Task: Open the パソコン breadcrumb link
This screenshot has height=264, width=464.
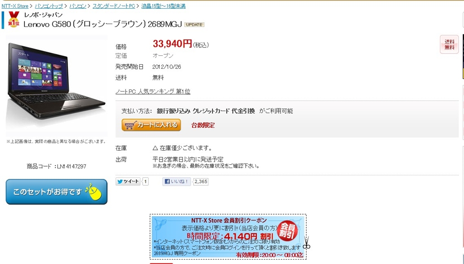Action: [x=78, y=6]
